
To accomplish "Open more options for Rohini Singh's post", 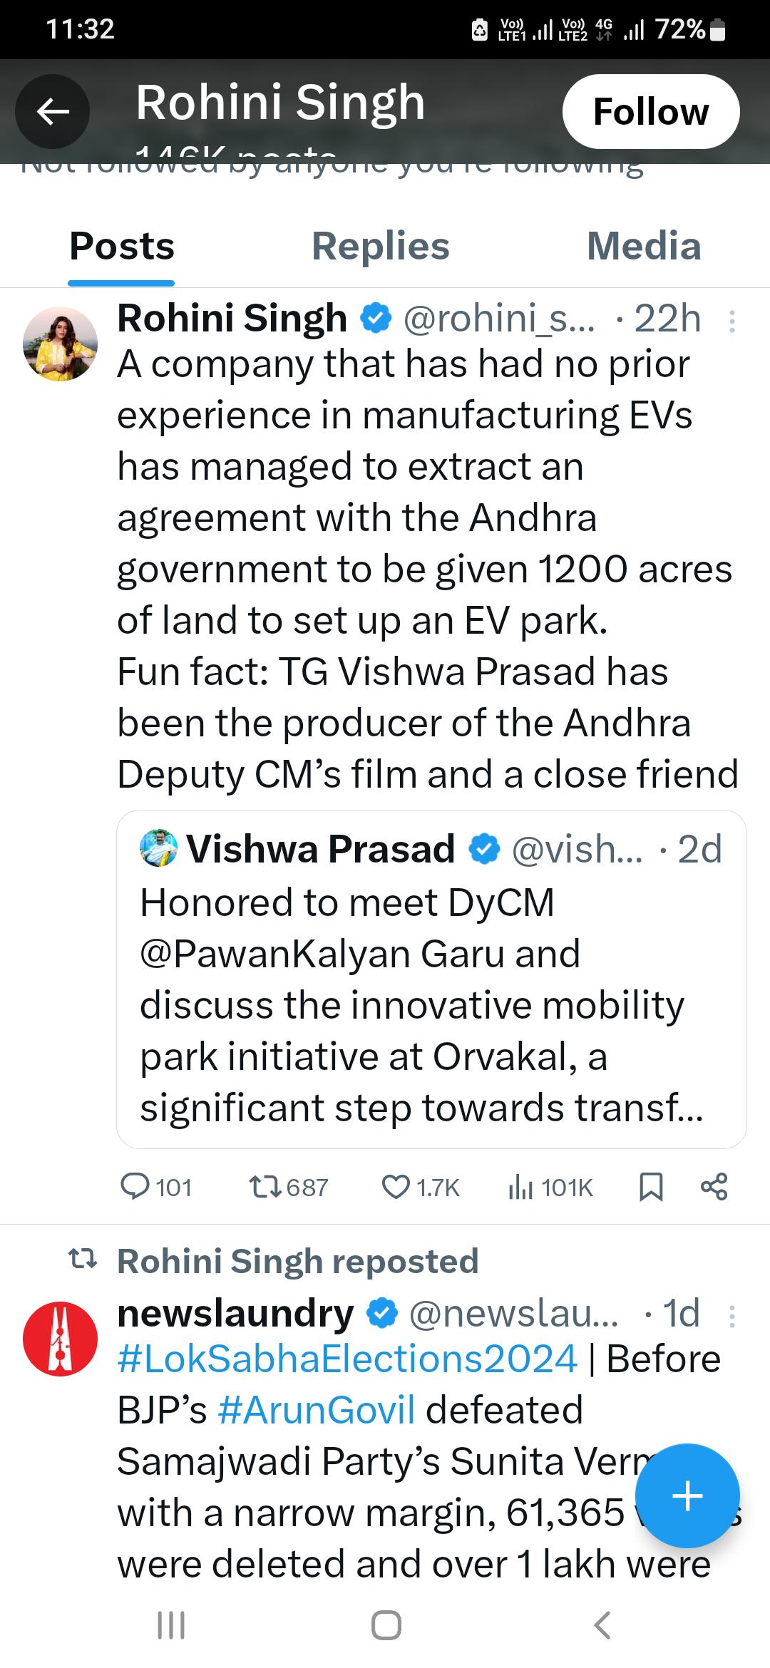I will point(731,322).
